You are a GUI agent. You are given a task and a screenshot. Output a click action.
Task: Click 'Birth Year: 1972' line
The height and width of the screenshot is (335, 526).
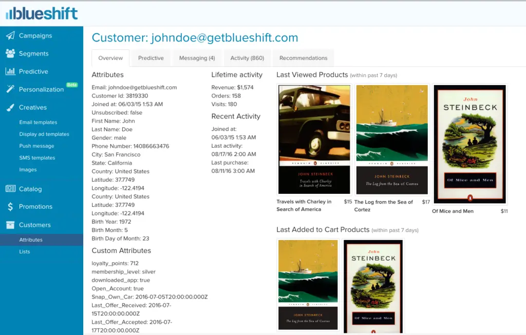[111, 222]
